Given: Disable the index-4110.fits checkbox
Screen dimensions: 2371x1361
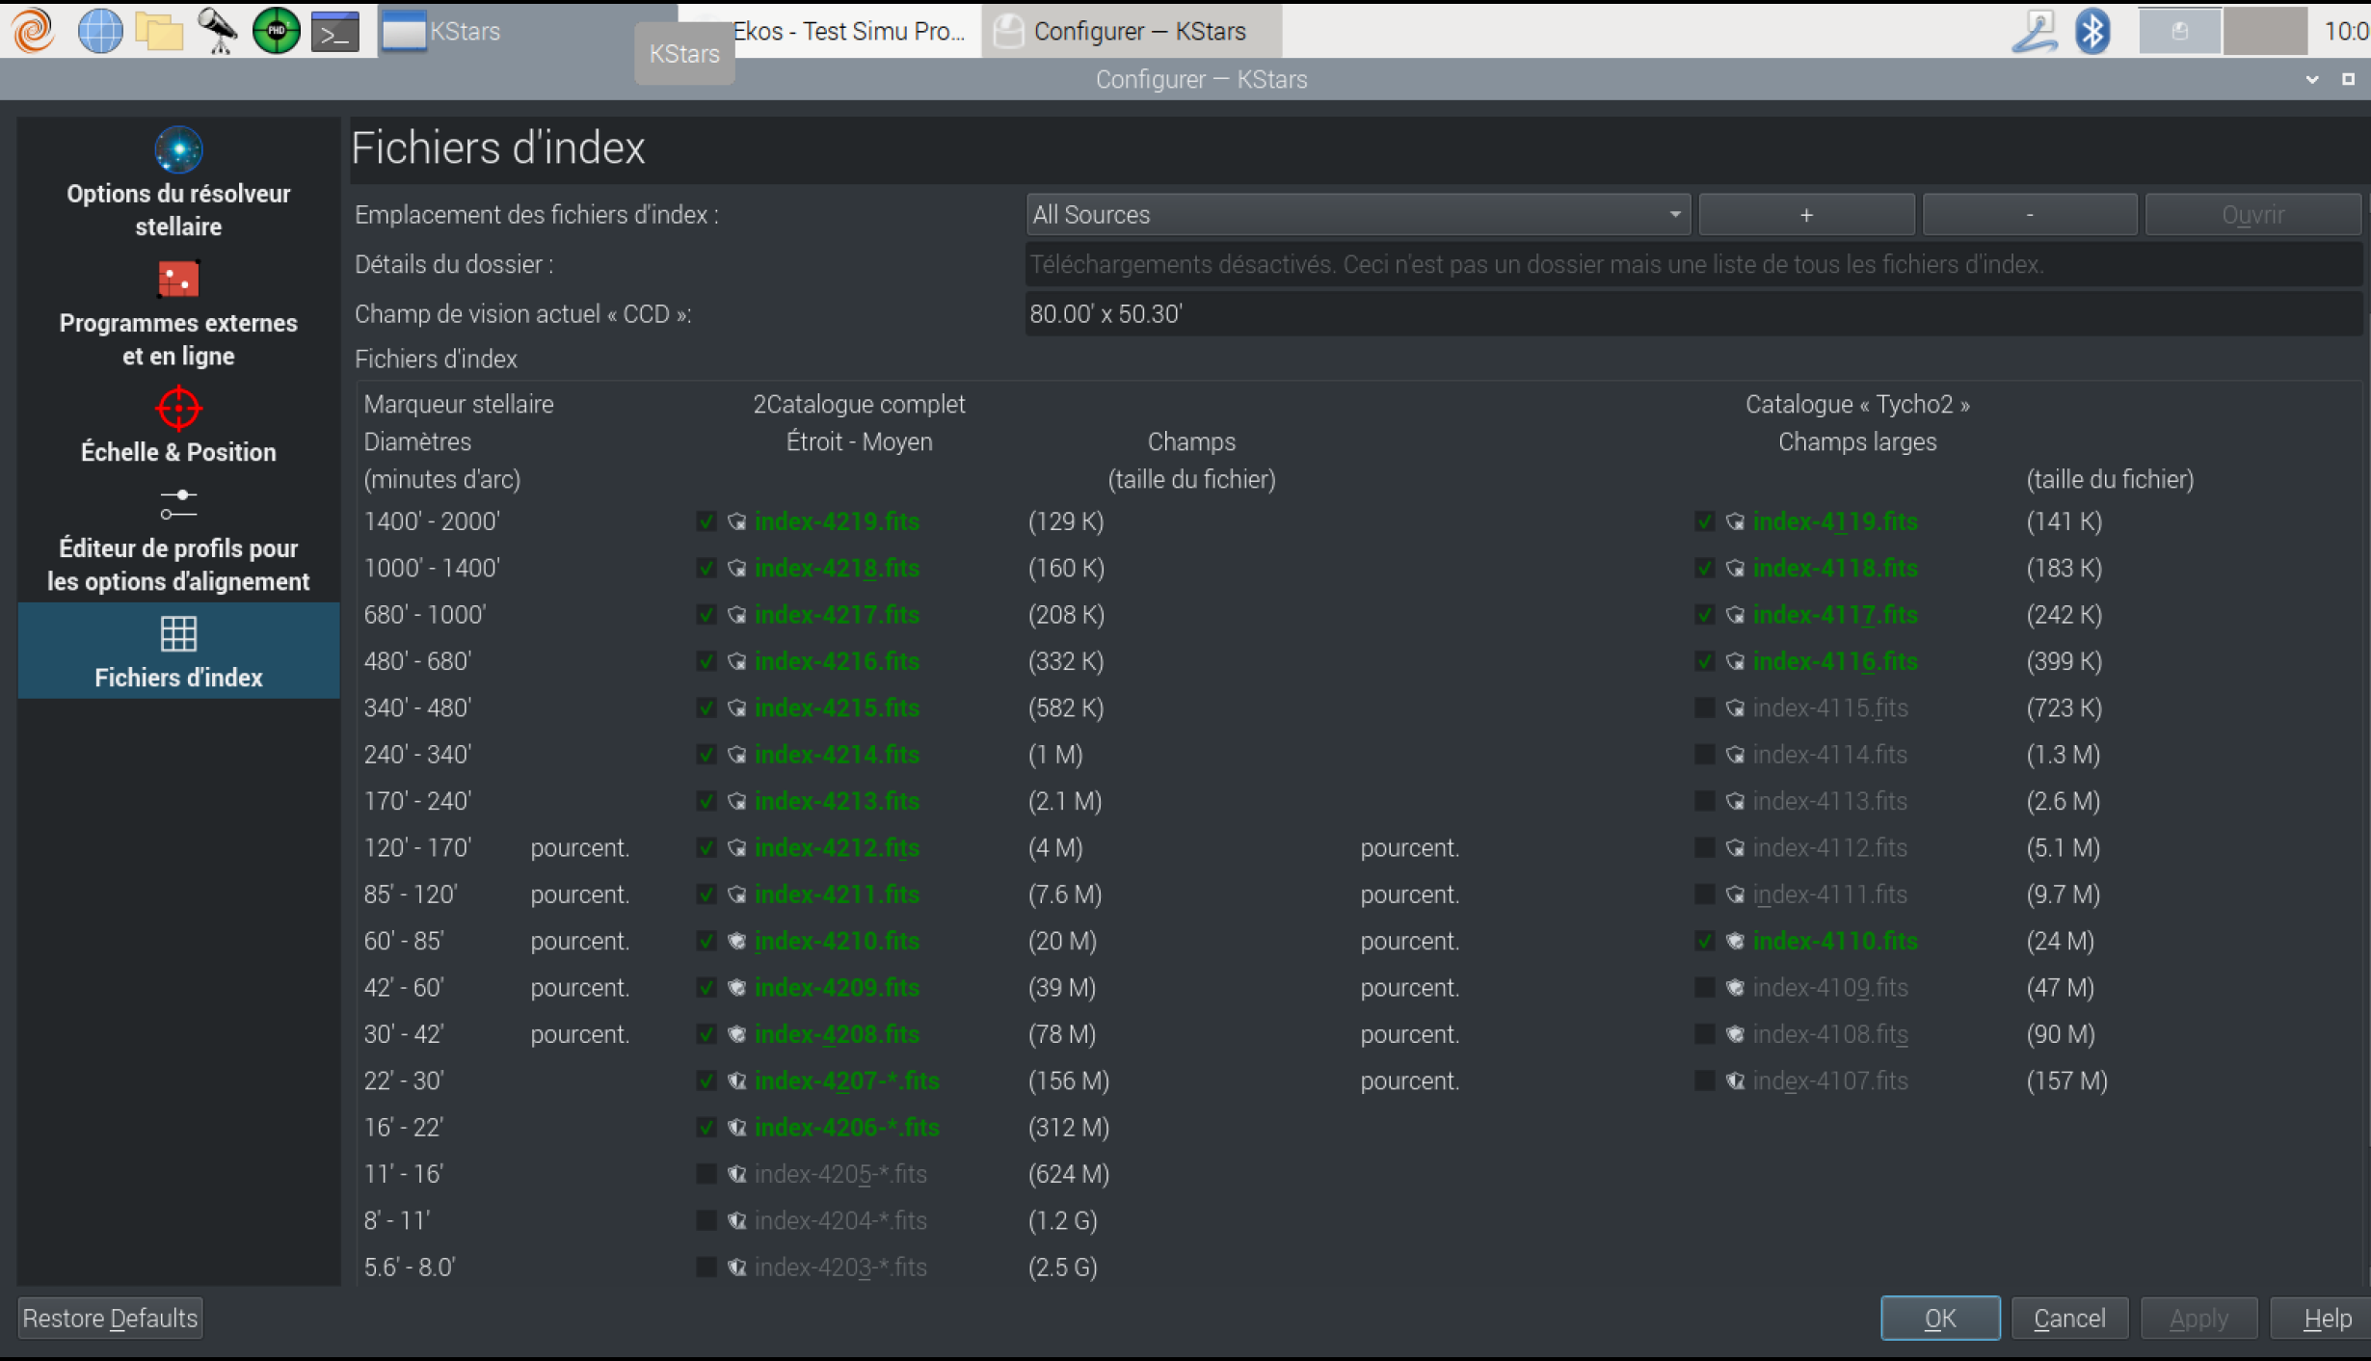Looking at the screenshot, I should (1704, 942).
